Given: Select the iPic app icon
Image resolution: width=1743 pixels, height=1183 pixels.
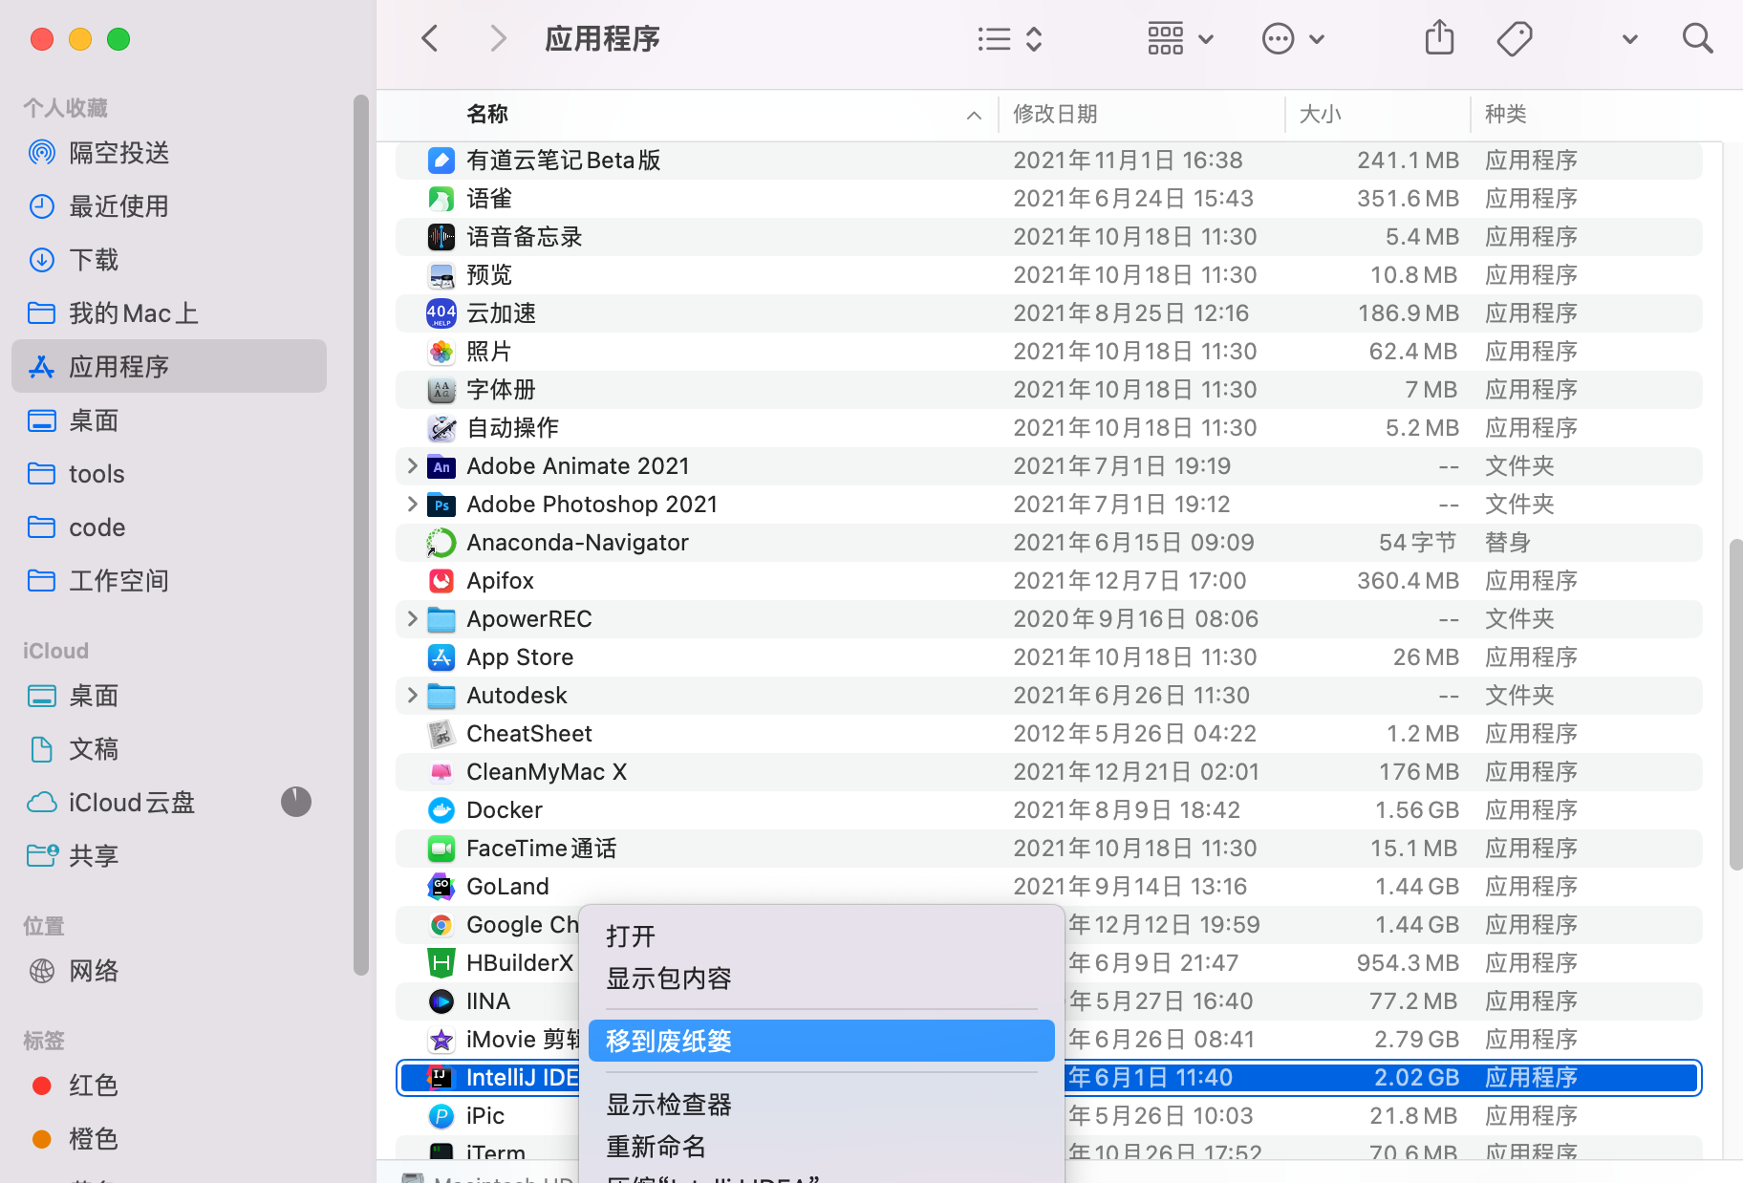Looking at the screenshot, I should 441,1115.
